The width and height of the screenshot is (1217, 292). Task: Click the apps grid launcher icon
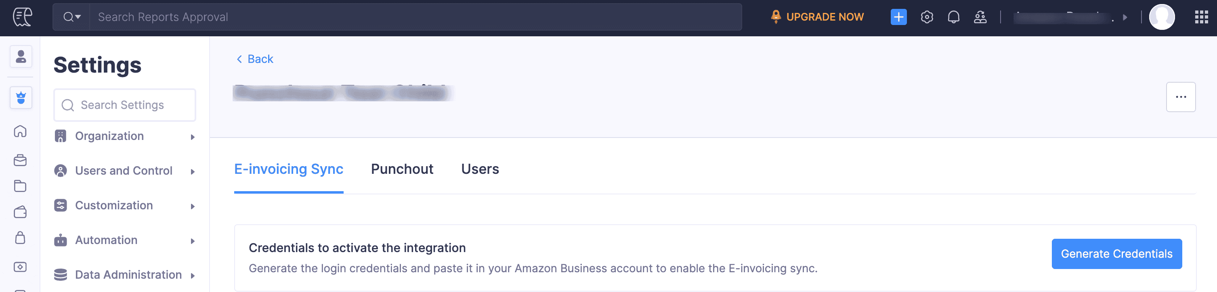tap(1201, 17)
